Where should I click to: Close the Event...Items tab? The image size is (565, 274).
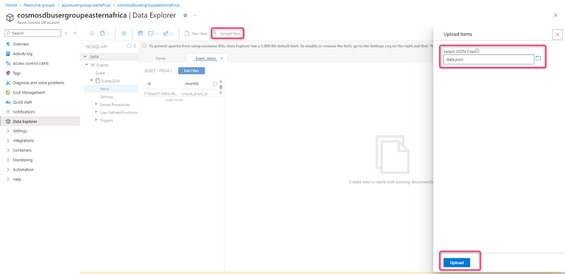point(222,58)
